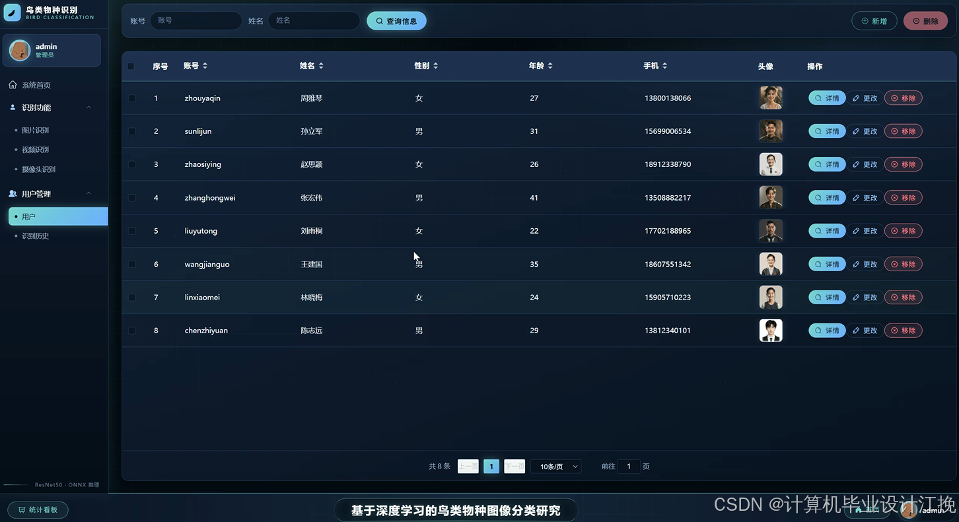Click phone number 13800138066
The image size is (959, 522).
click(668, 98)
